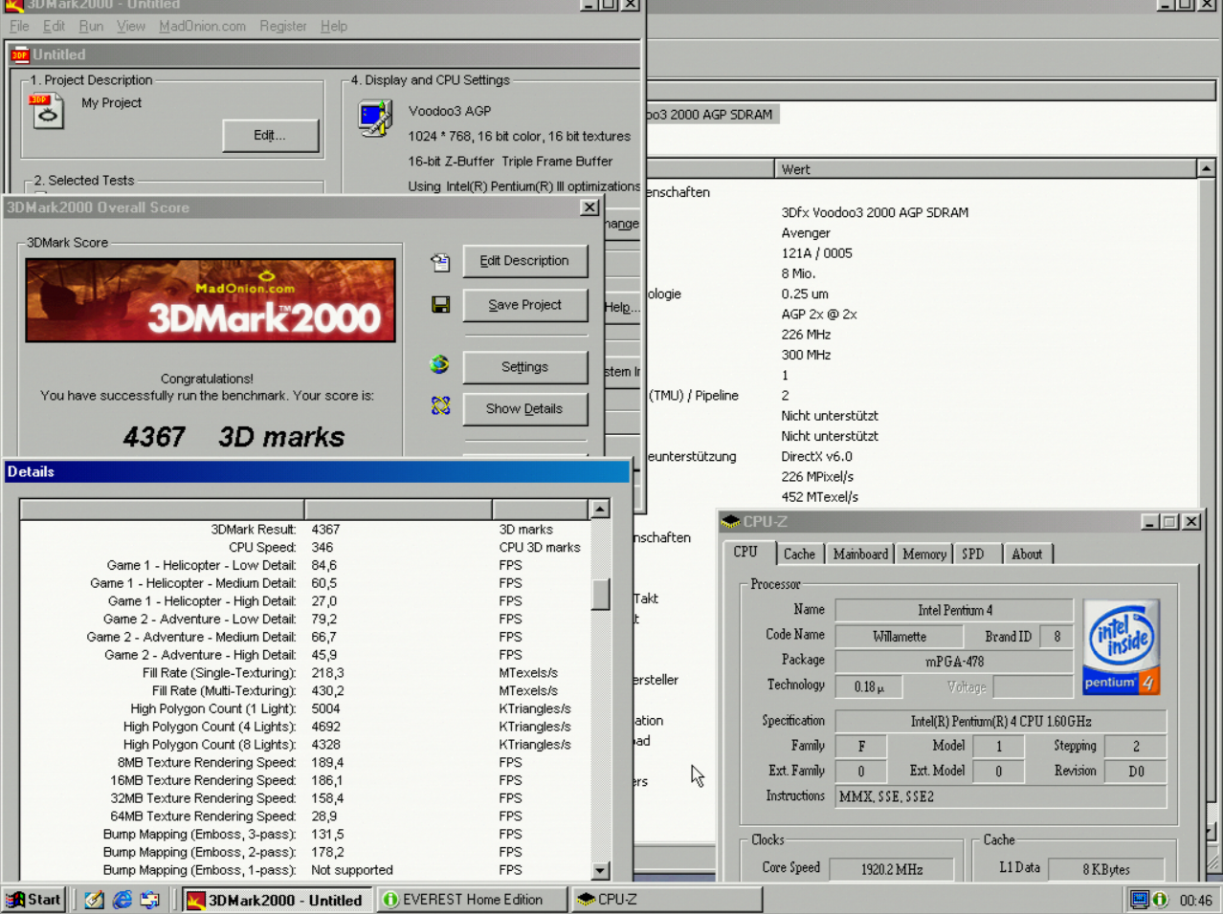Open the Help menu in 3DMark2000
1223x914 pixels.
click(x=334, y=26)
